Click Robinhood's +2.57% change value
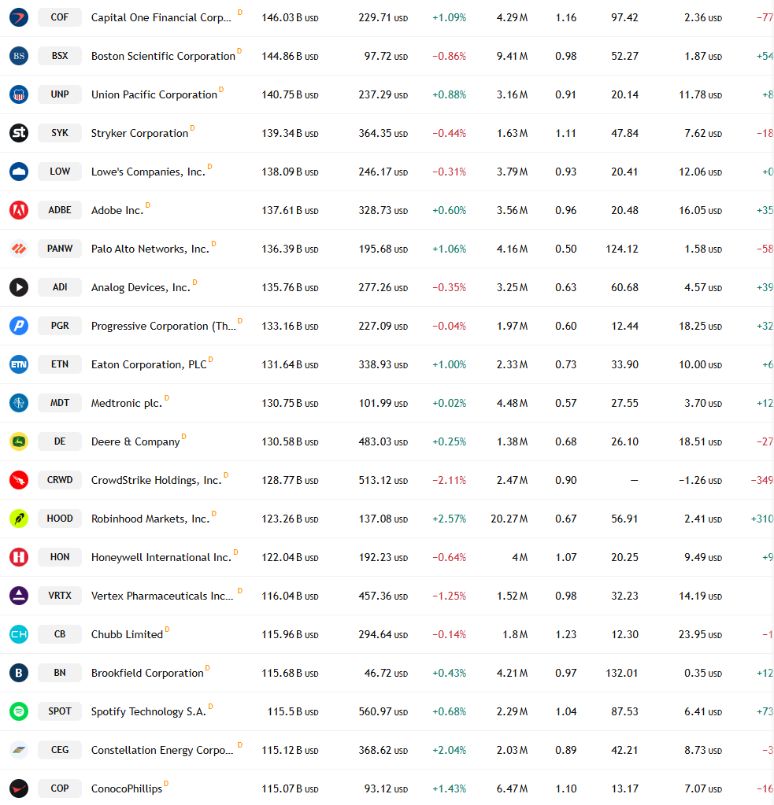Viewport: 774px width, 805px height. click(449, 519)
